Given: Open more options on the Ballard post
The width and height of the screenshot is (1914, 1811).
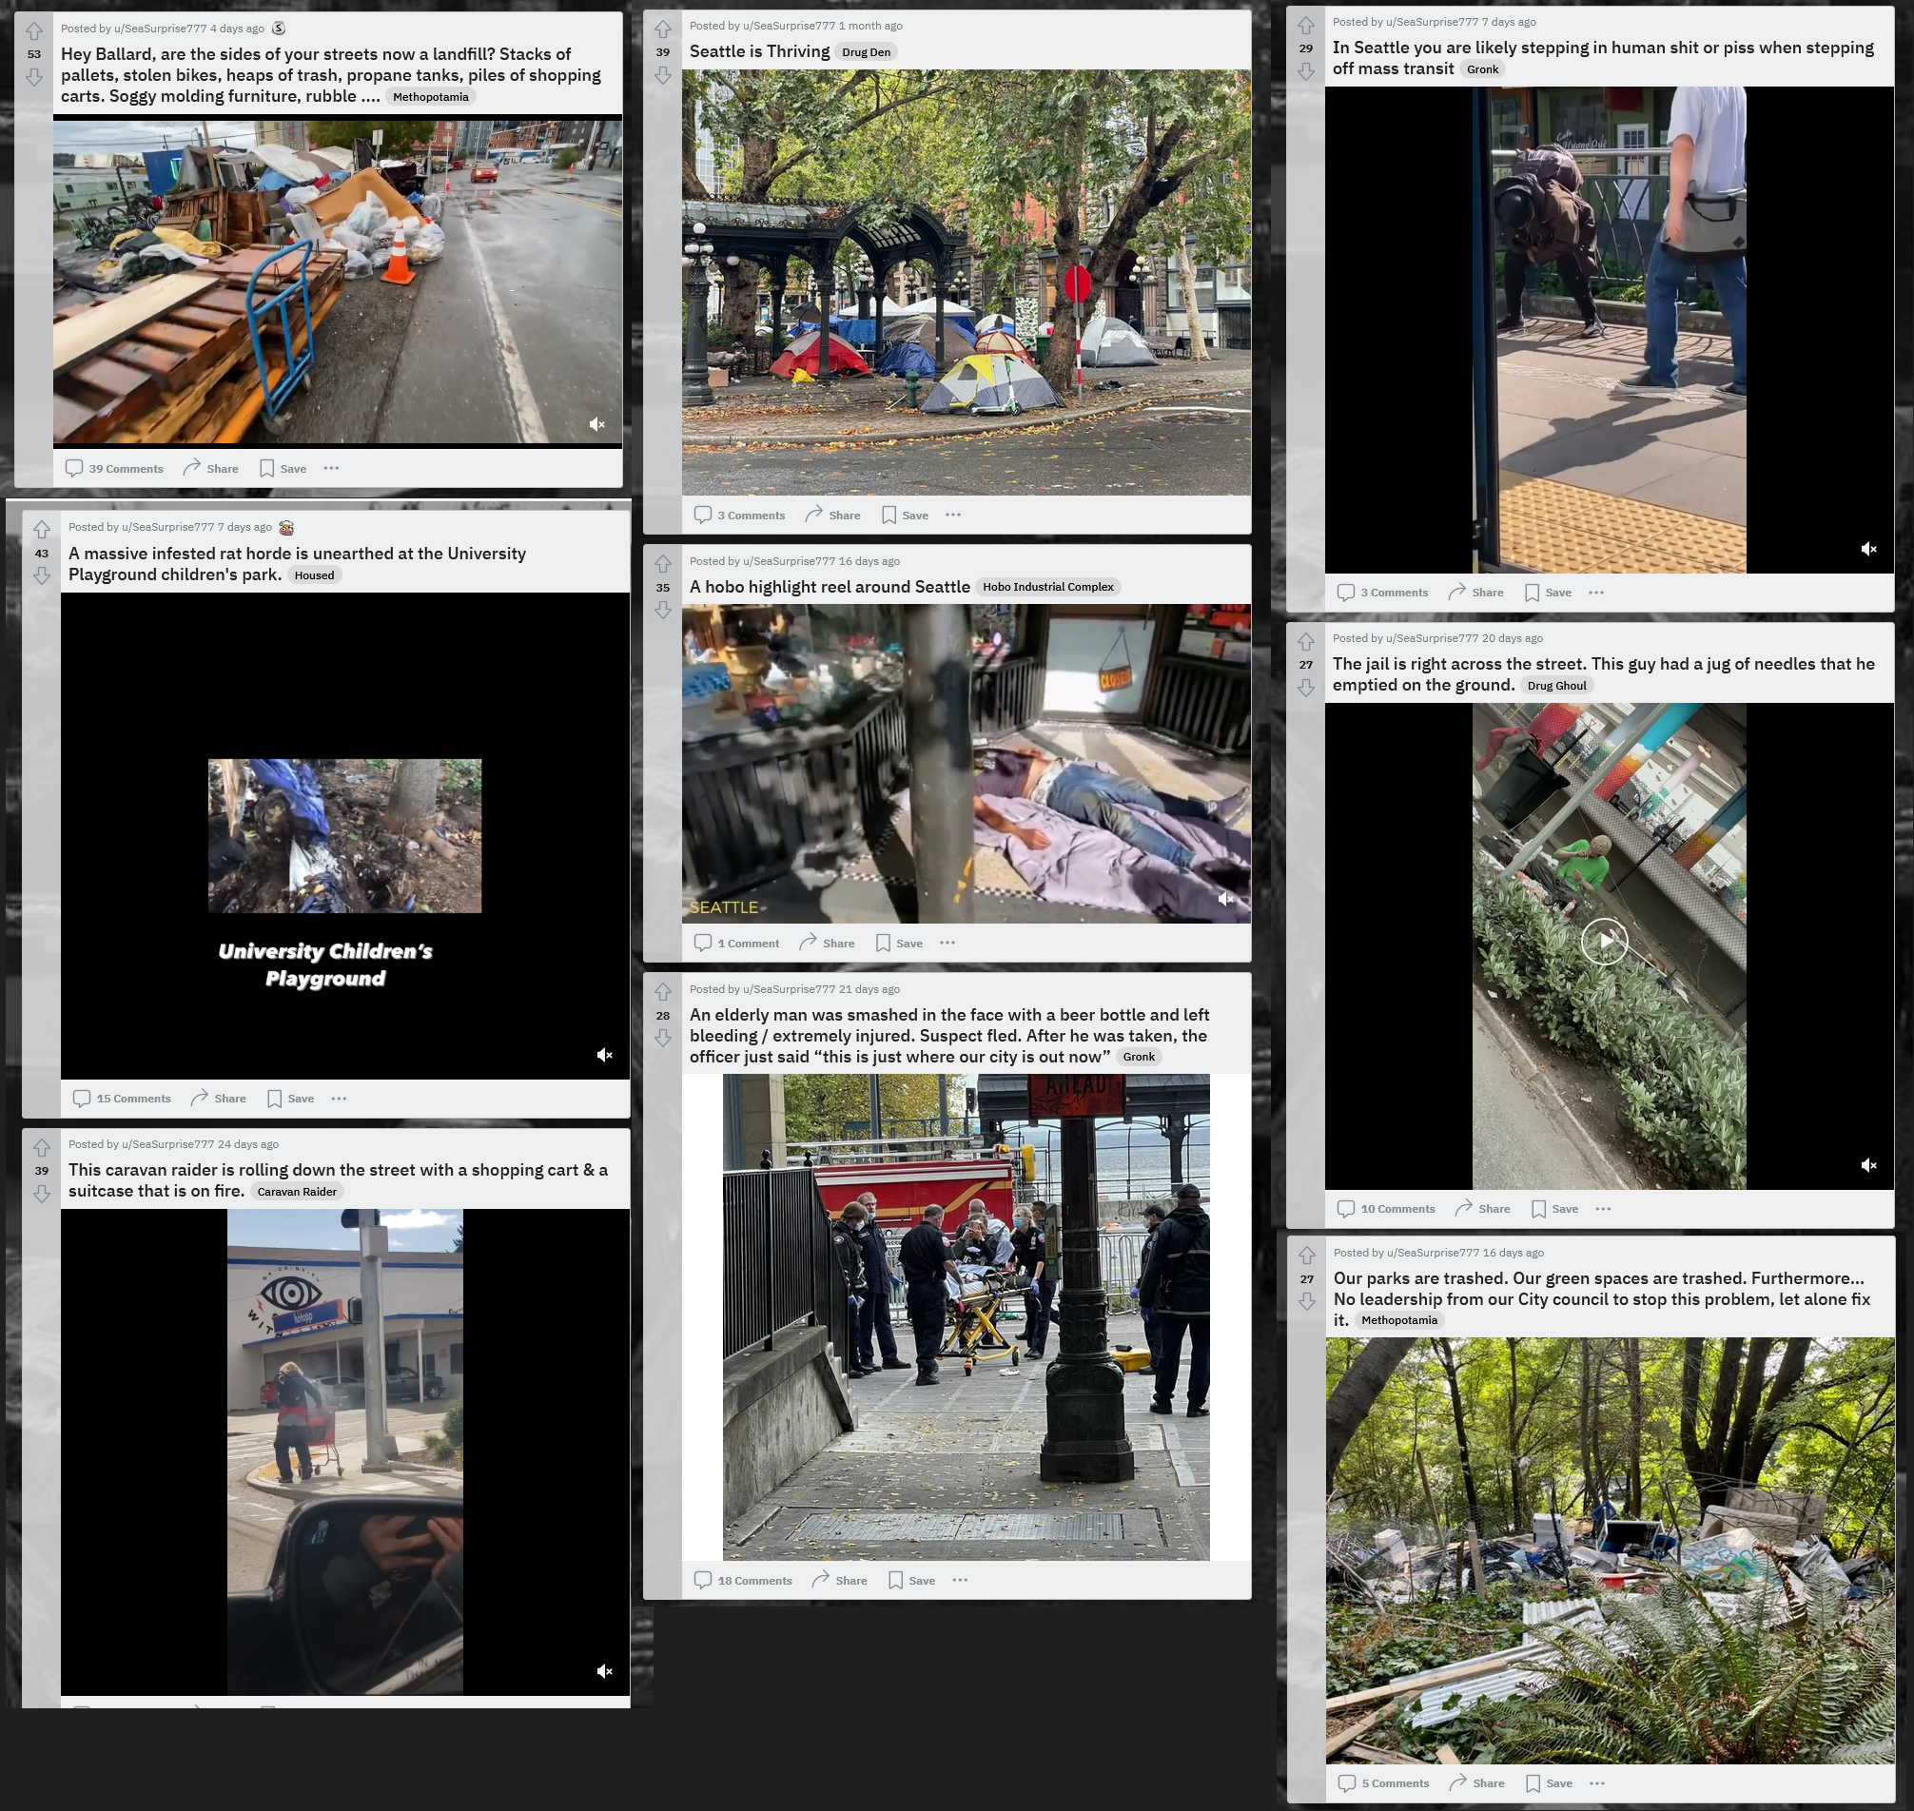Looking at the screenshot, I should [331, 468].
